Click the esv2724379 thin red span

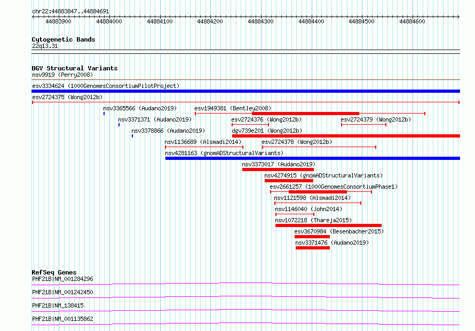tap(363, 125)
